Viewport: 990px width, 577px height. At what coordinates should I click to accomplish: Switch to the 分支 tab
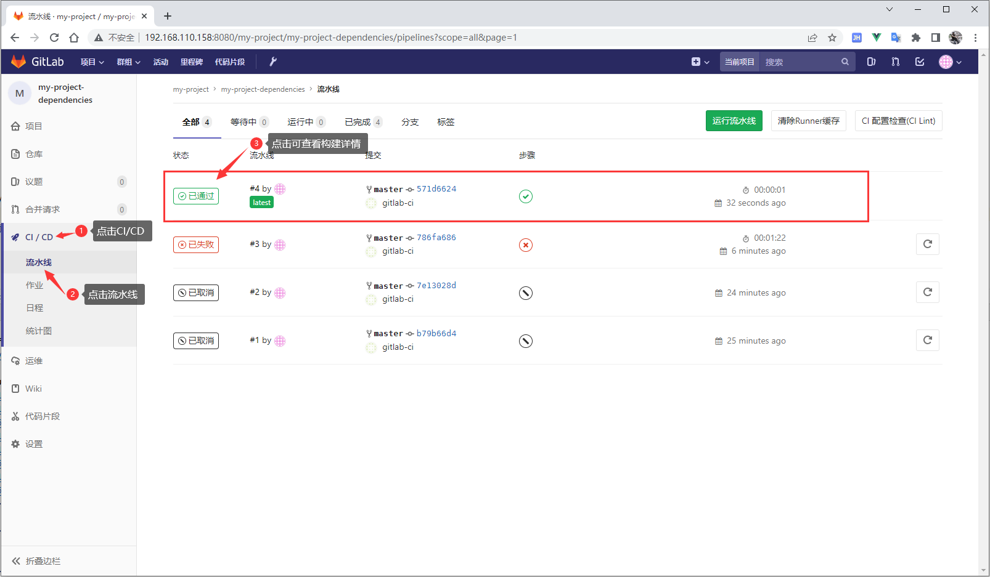[x=410, y=122]
